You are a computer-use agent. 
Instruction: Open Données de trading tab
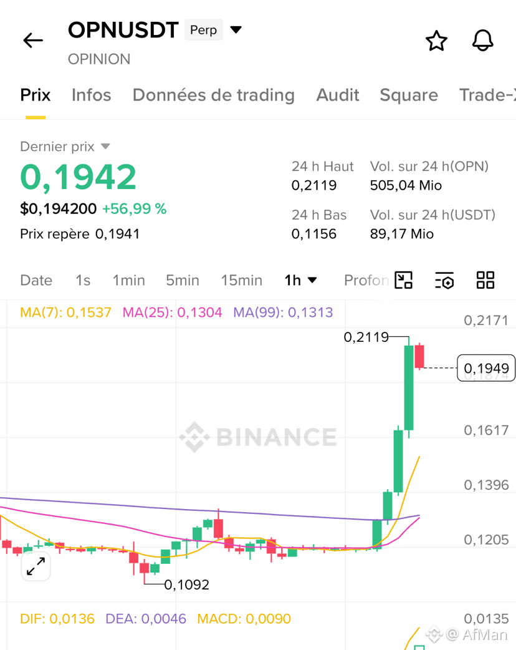click(x=213, y=95)
